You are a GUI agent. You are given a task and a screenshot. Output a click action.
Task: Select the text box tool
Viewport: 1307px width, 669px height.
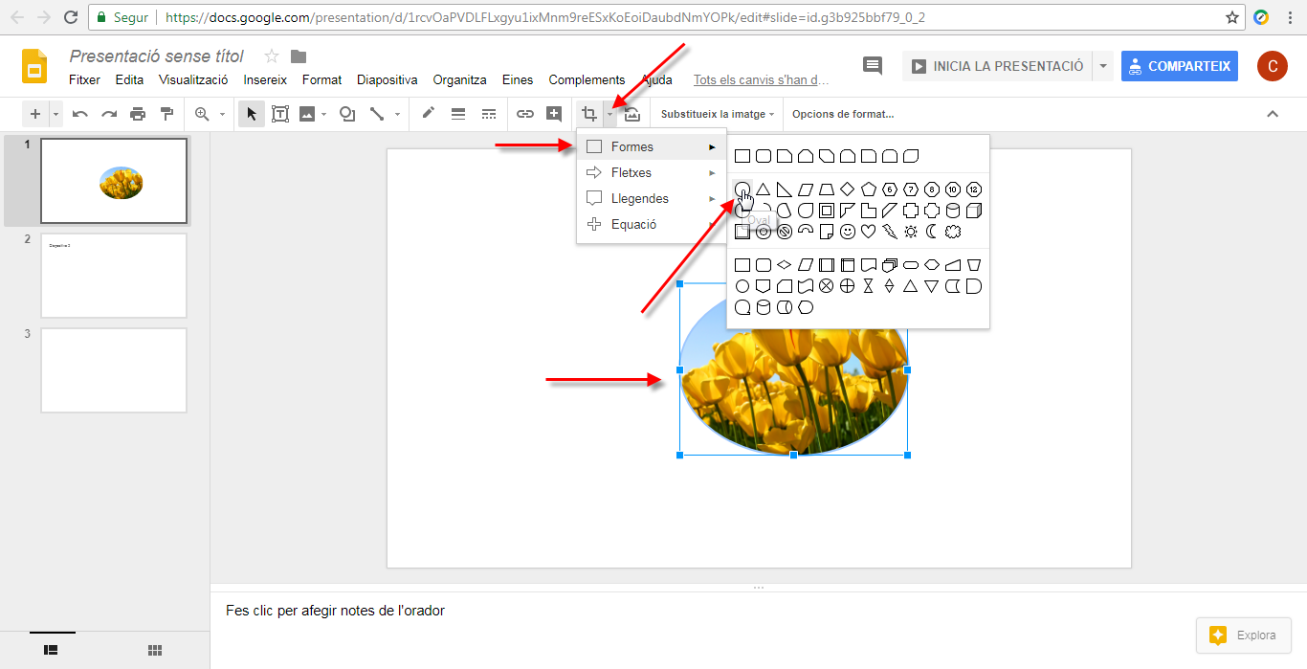pyautogui.click(x=280, y=114)
